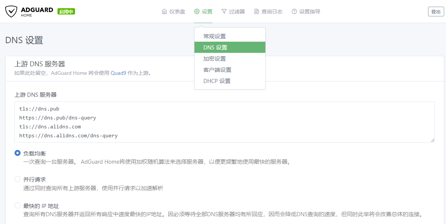The height and width of the screenshot is (224, 446).
Task: Open 查询日志 using its document icon
Action: click(x=256, y=11)
